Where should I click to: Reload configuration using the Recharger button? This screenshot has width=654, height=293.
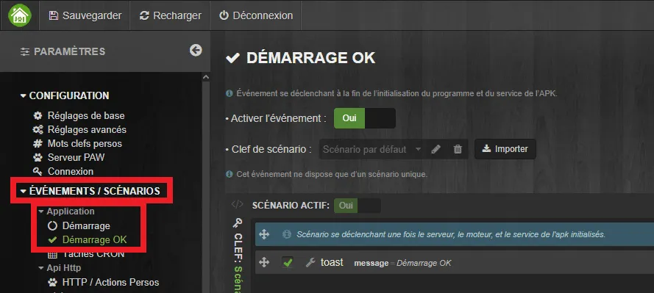click(170, 15)
